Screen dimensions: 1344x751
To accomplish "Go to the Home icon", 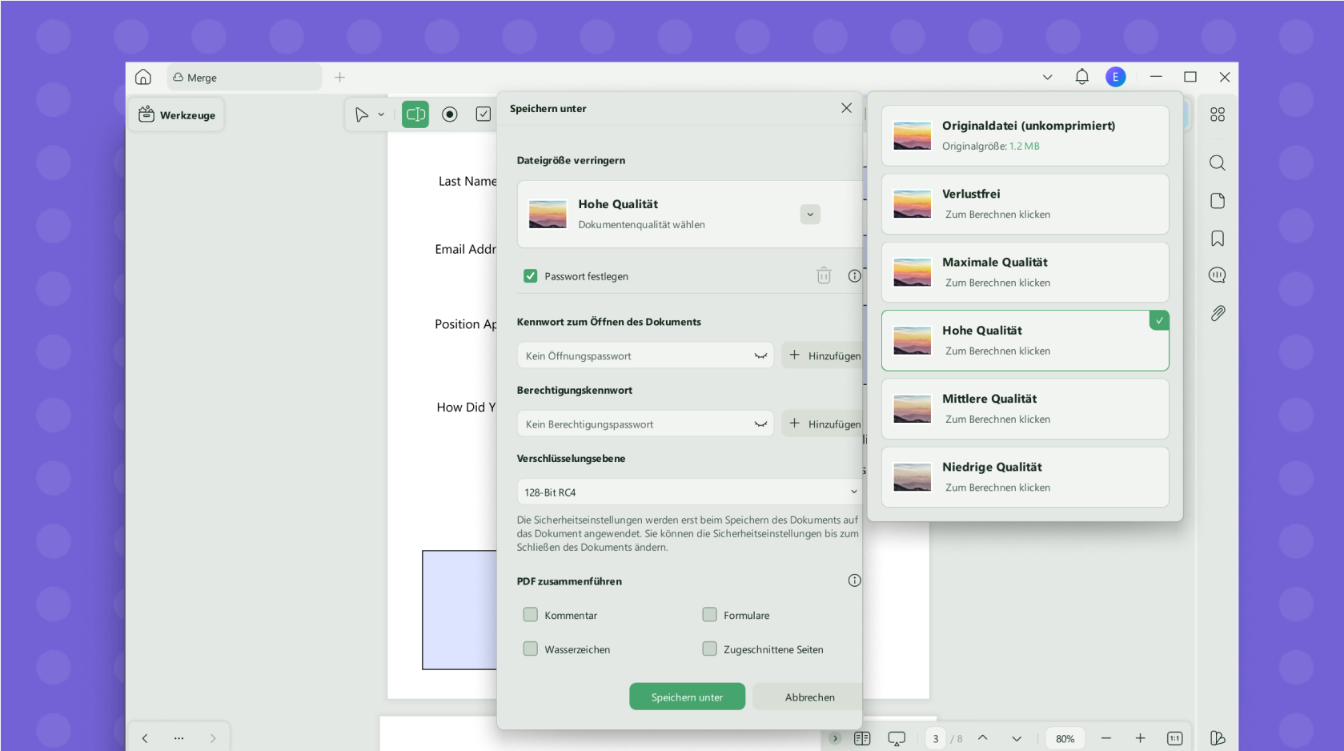I will click(143, 77).
